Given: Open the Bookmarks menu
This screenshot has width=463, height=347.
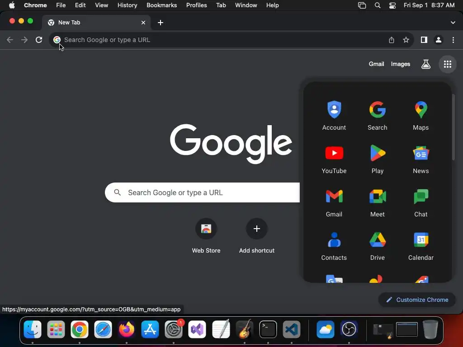Looking at the screenshot, I should [x=161, y=5].
